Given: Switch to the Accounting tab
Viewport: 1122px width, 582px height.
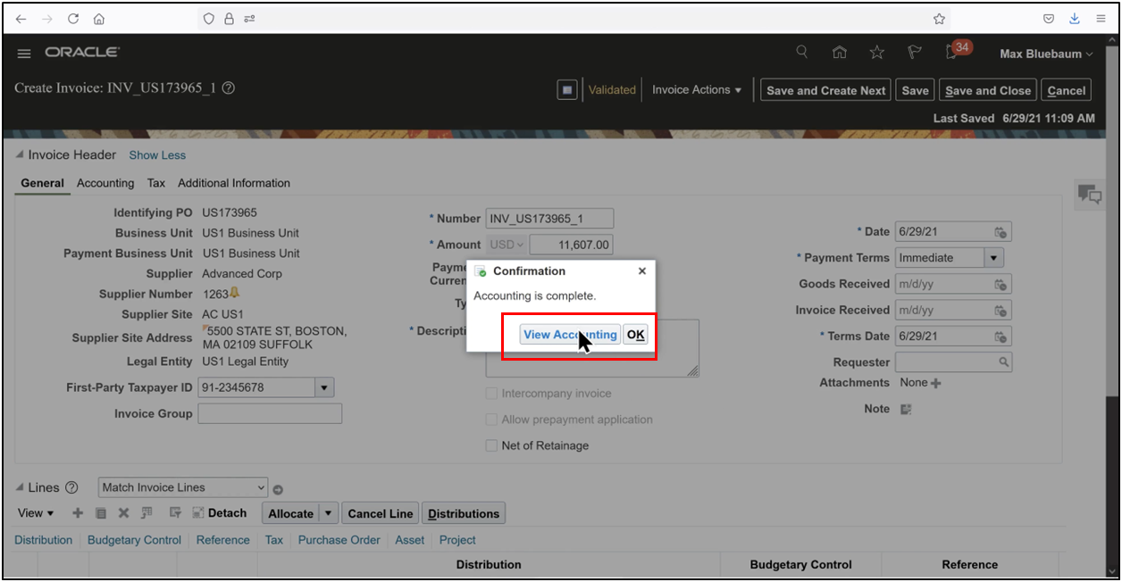Looking at the screenshot, I should coord(105,183).
